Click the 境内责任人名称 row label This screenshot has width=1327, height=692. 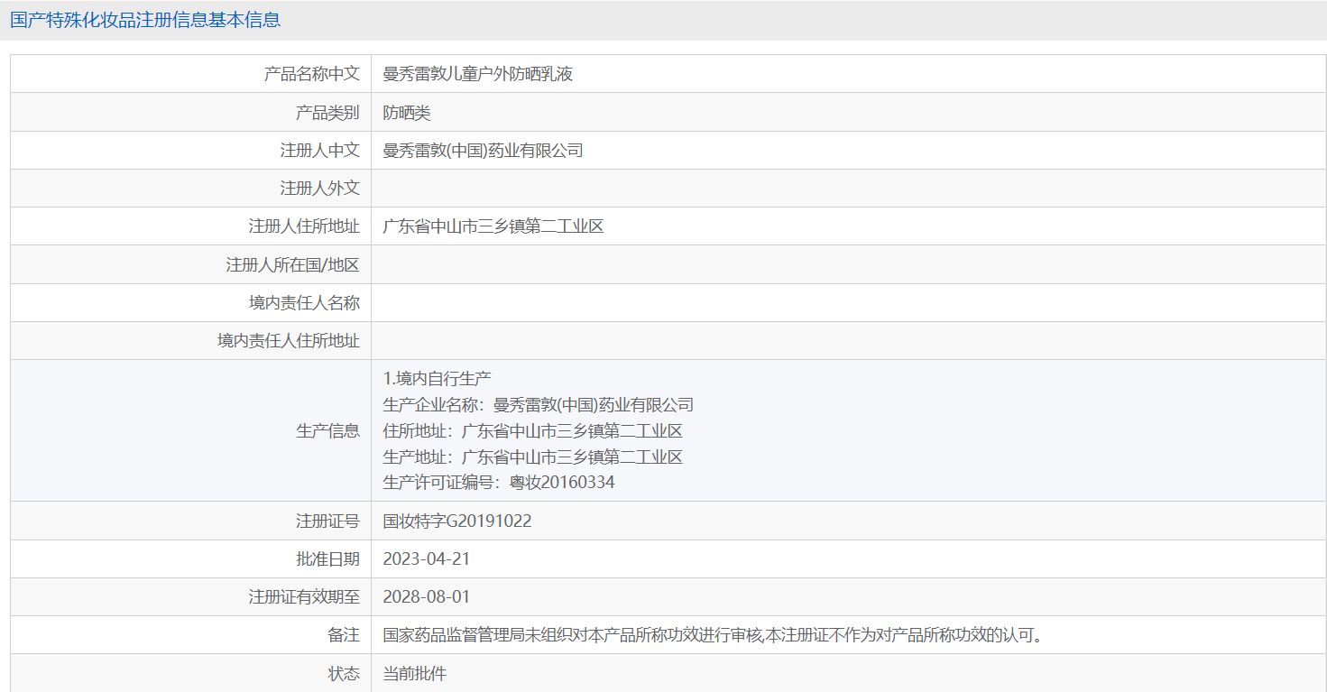click(x=304, y=303)
